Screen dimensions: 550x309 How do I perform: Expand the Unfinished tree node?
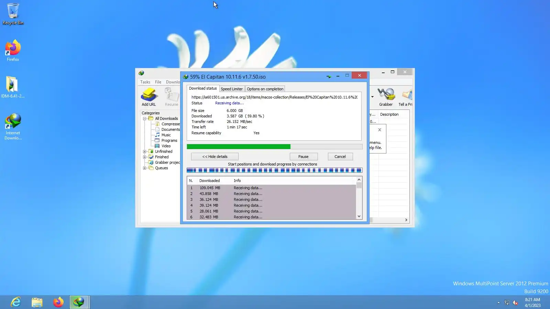pyautogui.click(x=145, y=151)
